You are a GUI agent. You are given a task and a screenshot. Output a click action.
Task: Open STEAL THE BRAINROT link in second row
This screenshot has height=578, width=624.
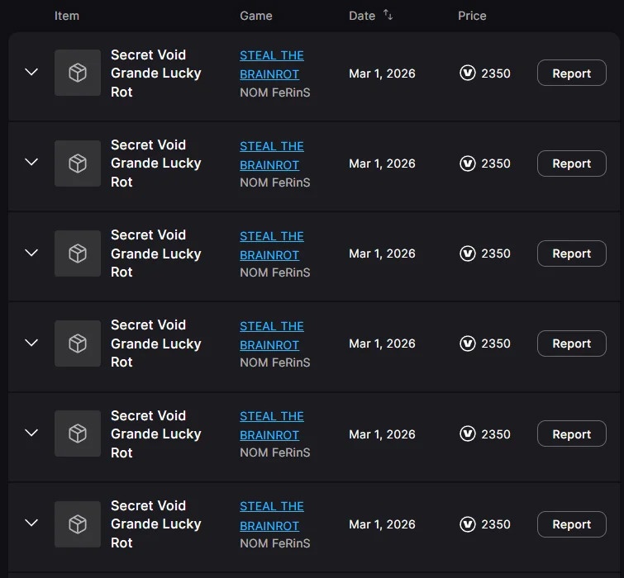point(271,155)
